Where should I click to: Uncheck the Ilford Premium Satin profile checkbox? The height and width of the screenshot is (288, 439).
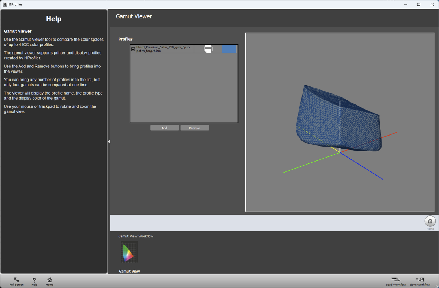click(133, 49)
